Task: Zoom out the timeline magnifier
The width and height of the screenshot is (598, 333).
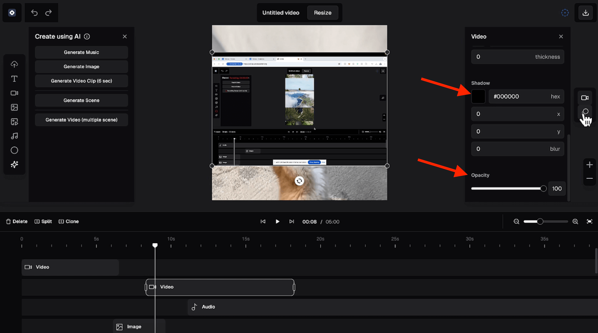Action: point(516,222)
